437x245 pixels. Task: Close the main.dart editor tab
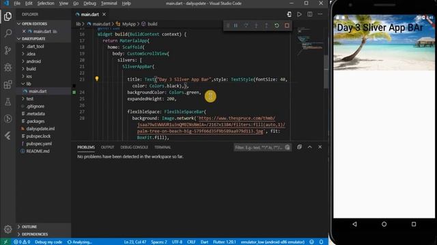click(x=104, y=14)
